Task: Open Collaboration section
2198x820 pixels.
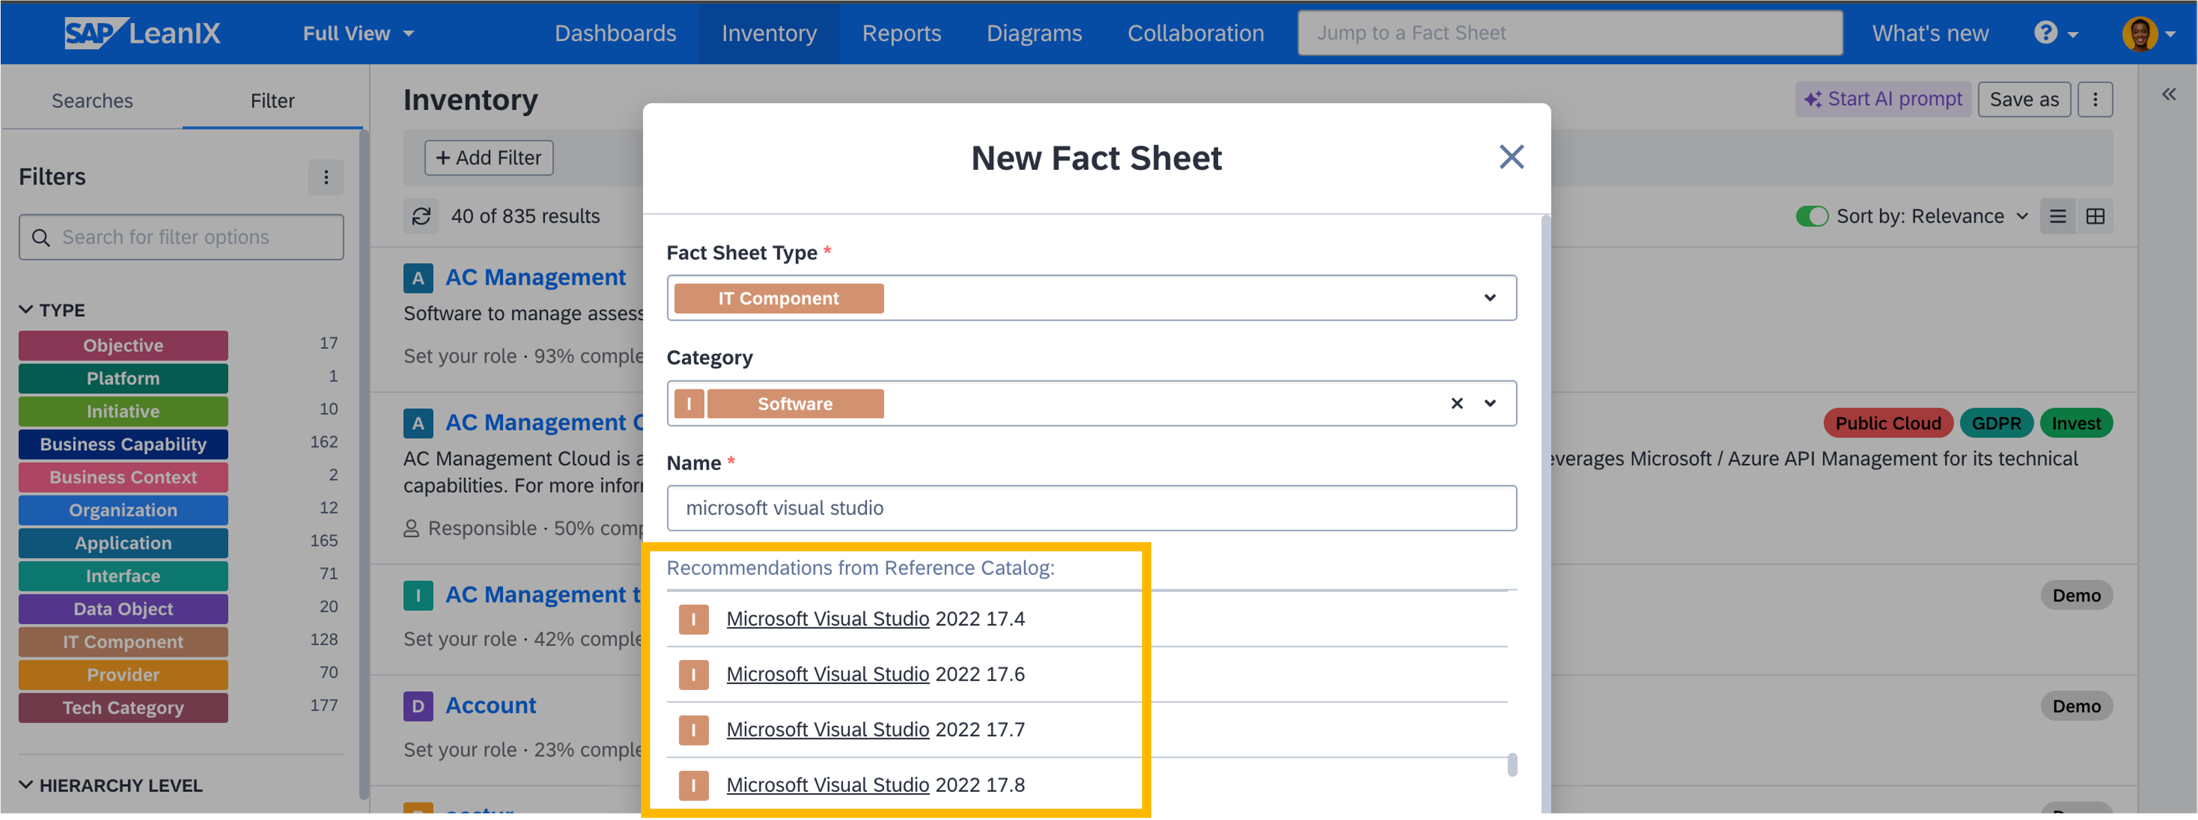Action: click(1196, 33)
